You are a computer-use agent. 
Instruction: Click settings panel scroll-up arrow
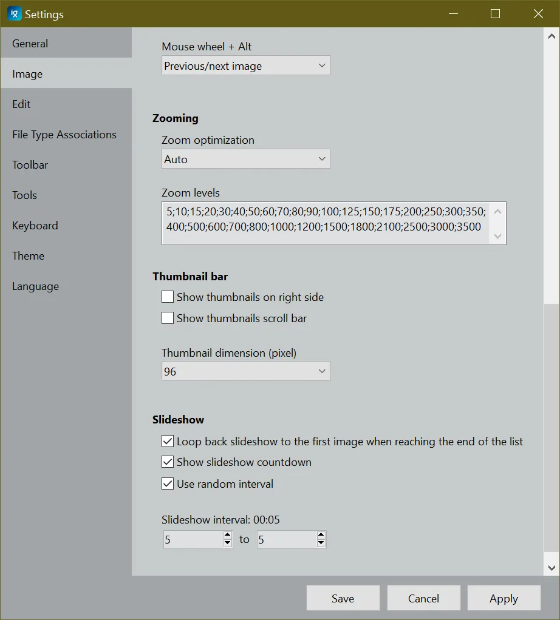click(x=551, y=36)
